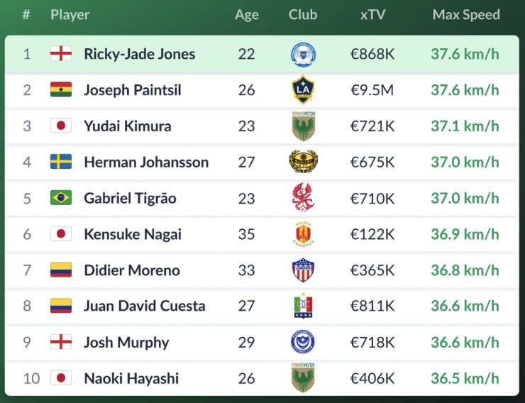The image size is (525, 403).
Task: Click the Sweden flag beside Herman Johansson
Action: [61, 162]
